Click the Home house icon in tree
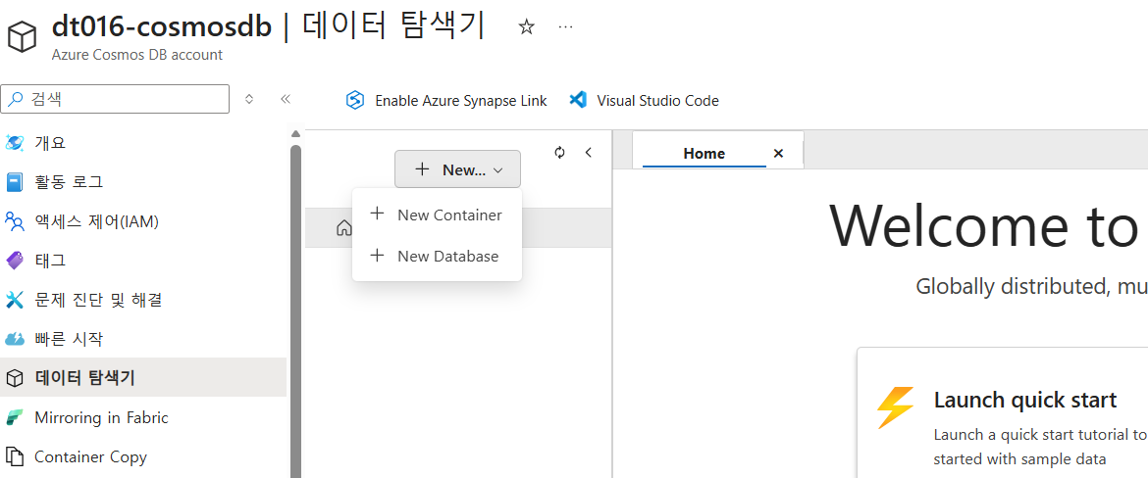The image size is (1148, 478). point(343,228)
